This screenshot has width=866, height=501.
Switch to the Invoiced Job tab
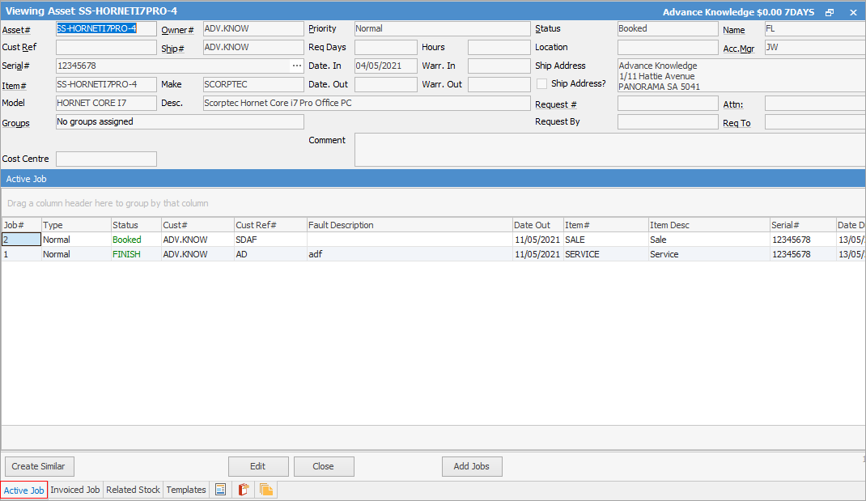click(74, 490)
